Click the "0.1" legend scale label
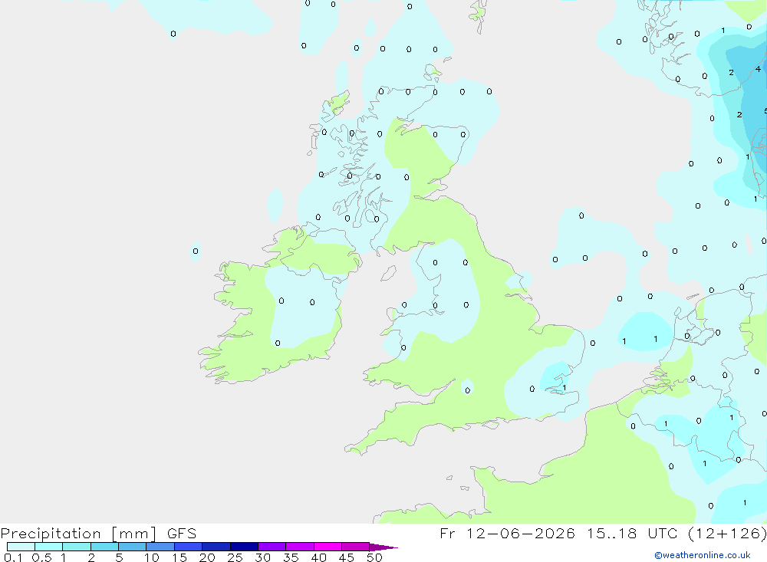The width and height of the screenshot is (767, 562). click(13, 557)
